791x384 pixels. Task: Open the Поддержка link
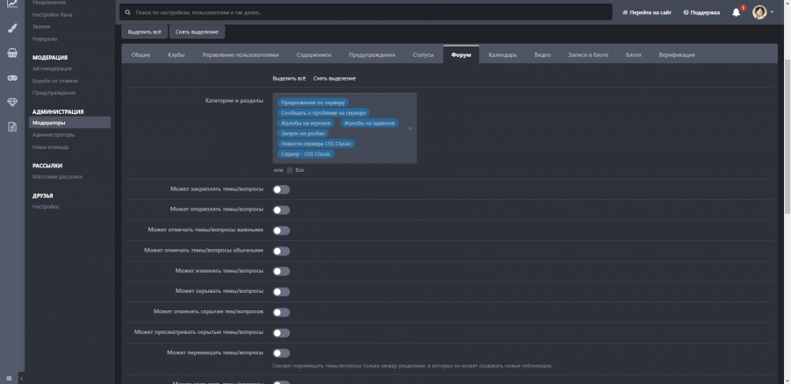(x=701, y=12)
